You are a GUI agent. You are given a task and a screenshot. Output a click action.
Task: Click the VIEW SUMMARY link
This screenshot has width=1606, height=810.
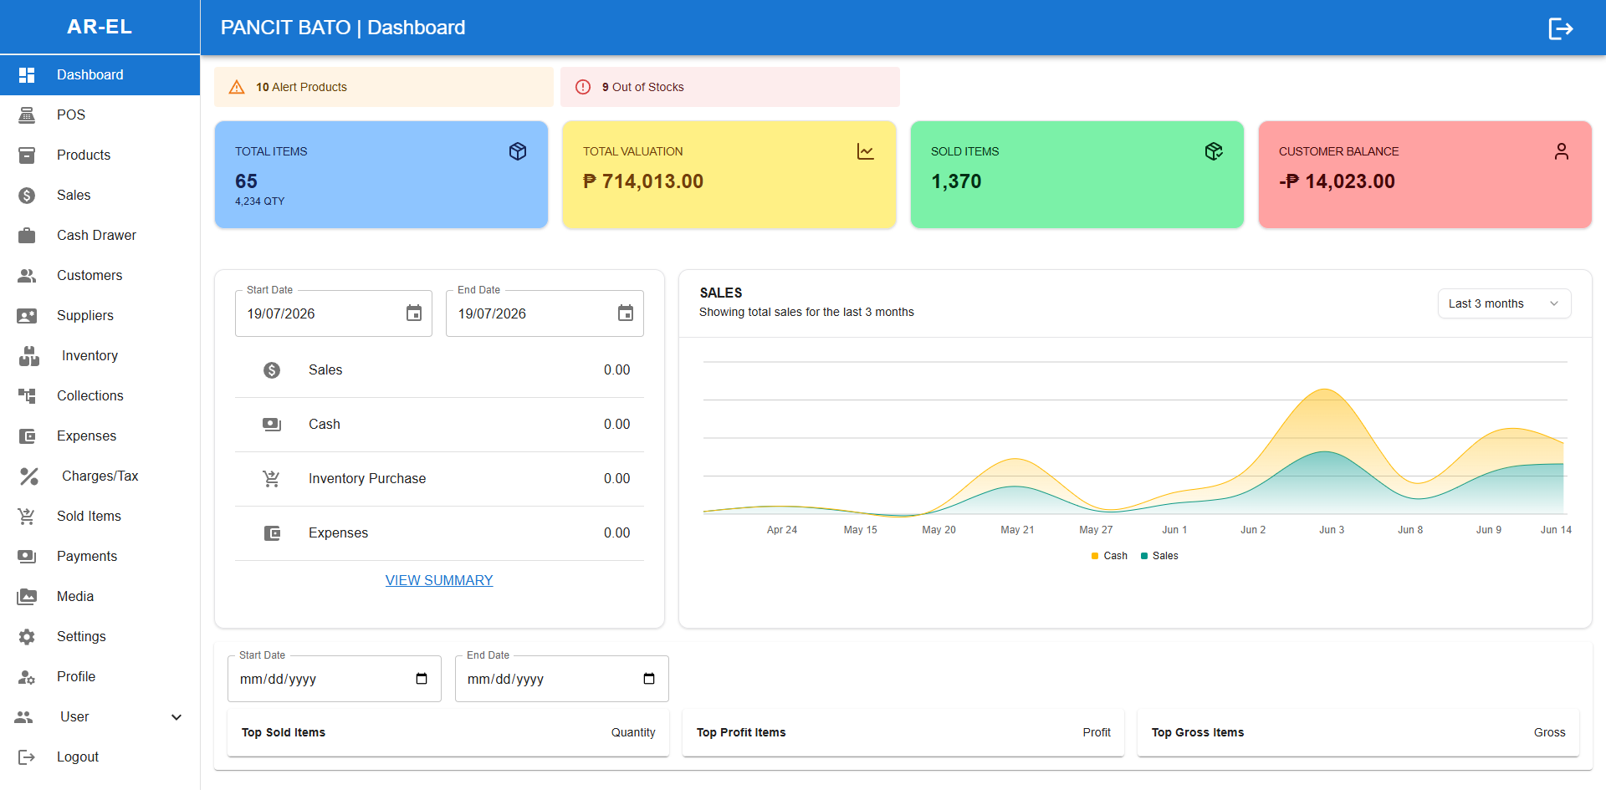click(439, 580)
